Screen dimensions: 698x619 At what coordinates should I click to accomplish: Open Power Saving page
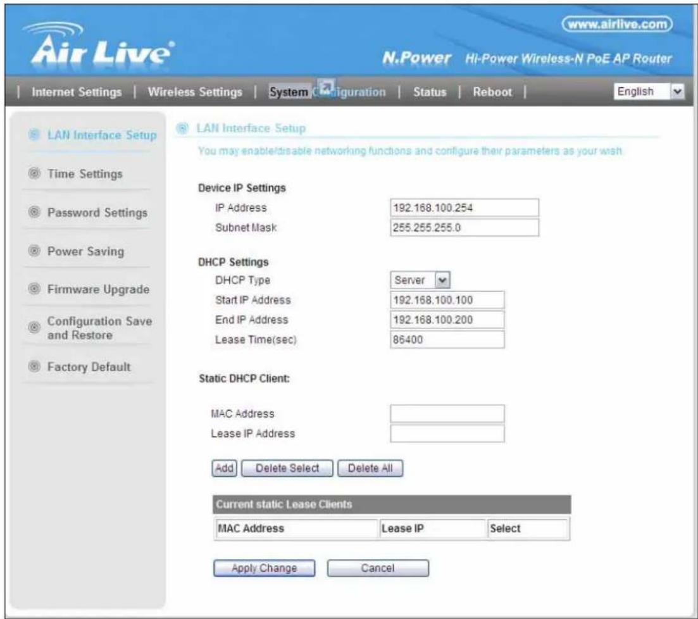pos(86,251)
